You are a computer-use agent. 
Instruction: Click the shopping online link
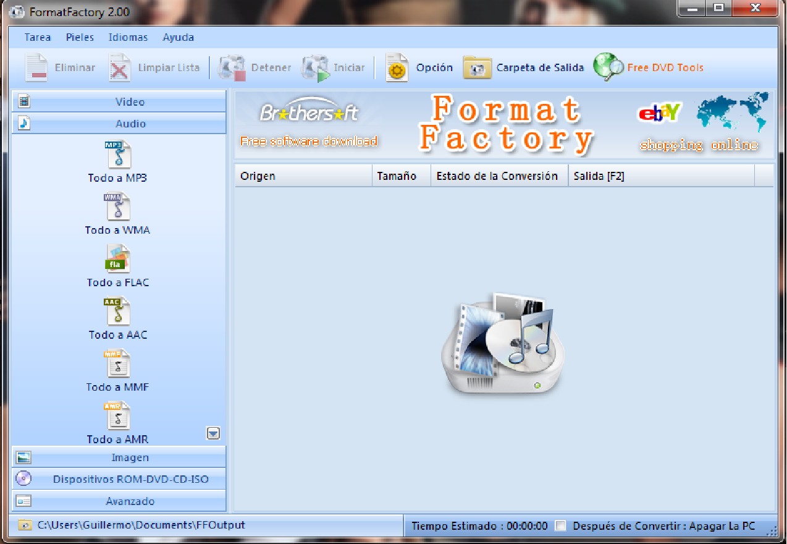[699, 145]
